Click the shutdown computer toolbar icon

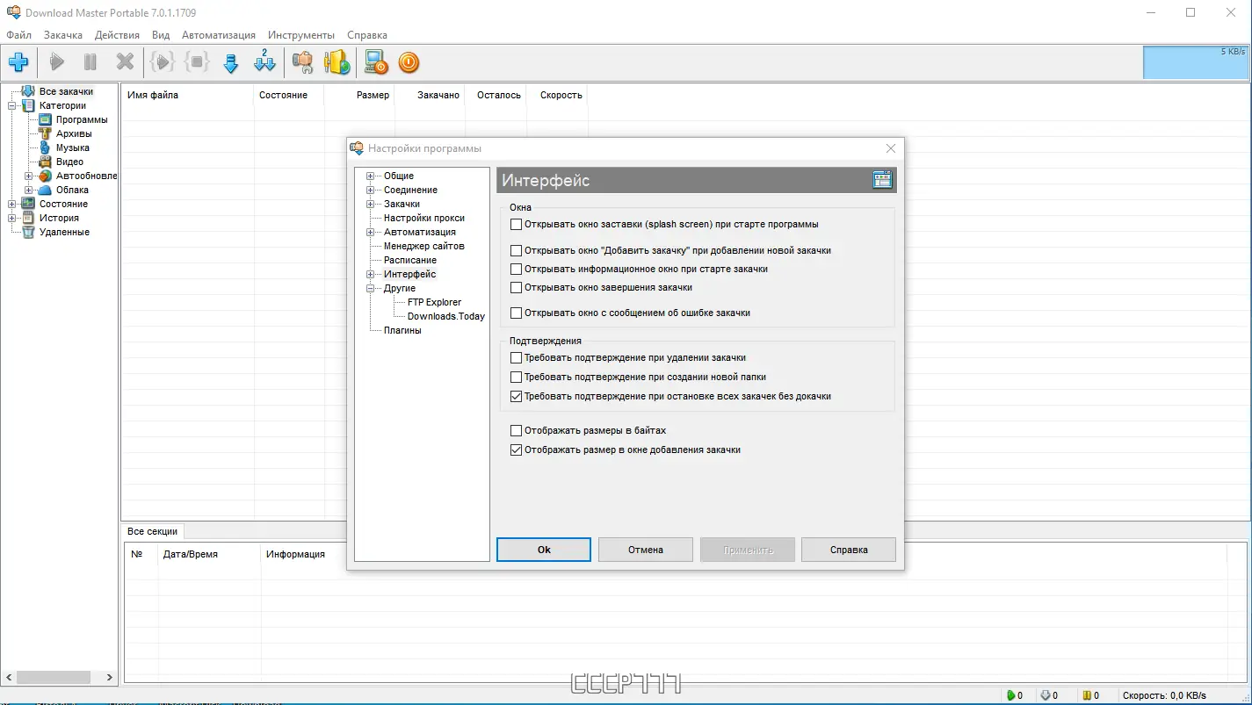pyautogui.click(x=375, y=62)
